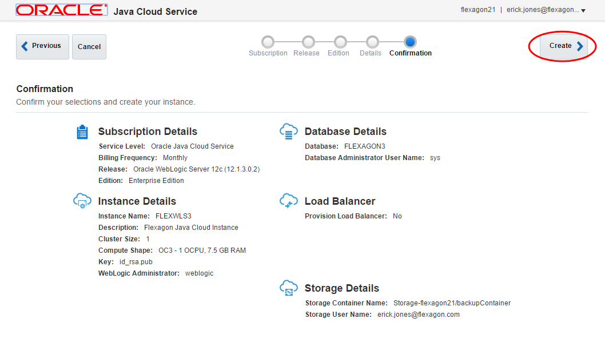Click the Provision Load Balancer value No
Image resolution: width=605 pixels, height=342 pixels.
pyautogui.click(x=397, y=216)
